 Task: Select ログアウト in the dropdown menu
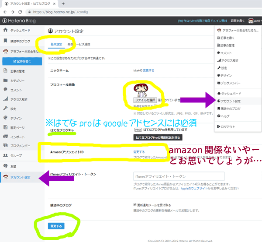238,126
